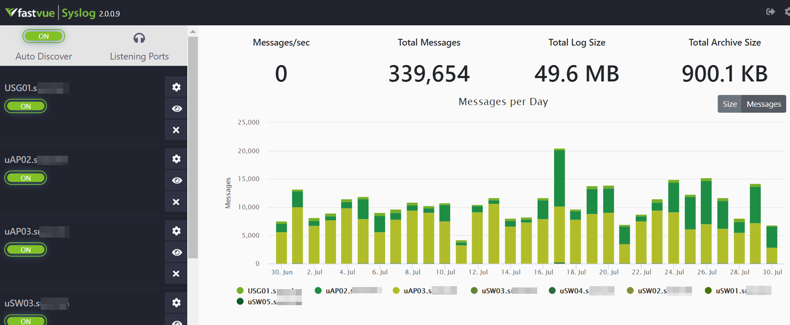Viewport: 790px width, 325px height.
Task: Switch chart to Messages view
Action: click(763, 104)
